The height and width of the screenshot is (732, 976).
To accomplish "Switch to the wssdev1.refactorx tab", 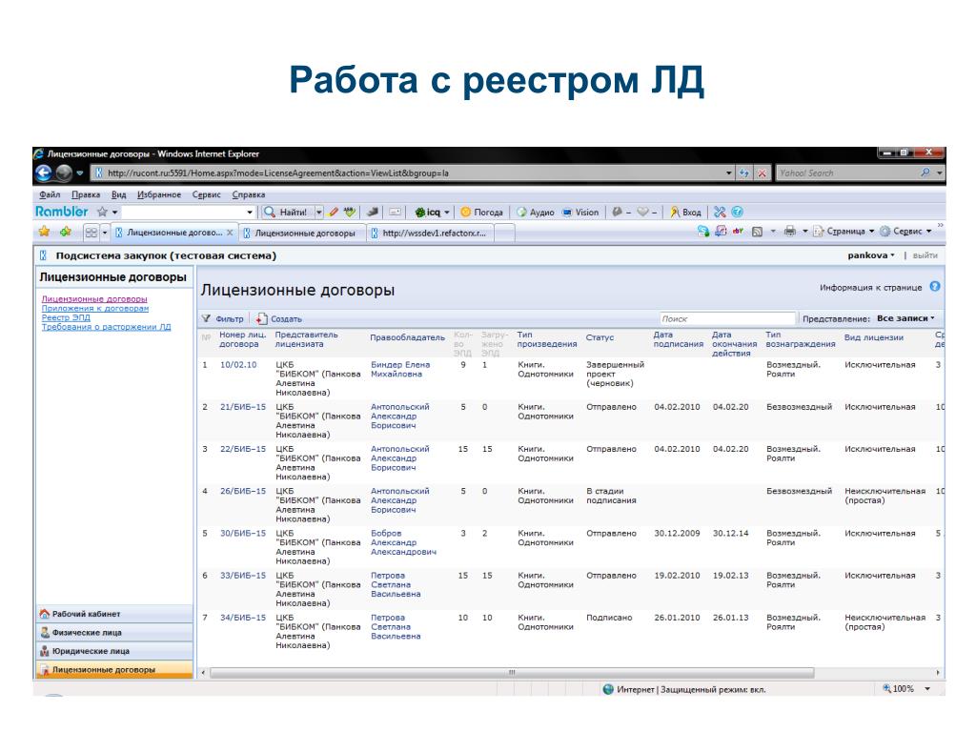I will pos(430,233).
